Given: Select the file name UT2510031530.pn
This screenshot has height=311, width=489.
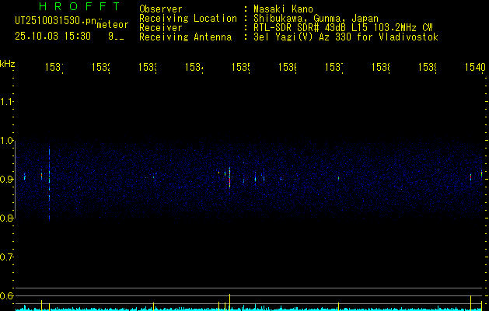Looking at the screenshot, I should pos(56,21).
